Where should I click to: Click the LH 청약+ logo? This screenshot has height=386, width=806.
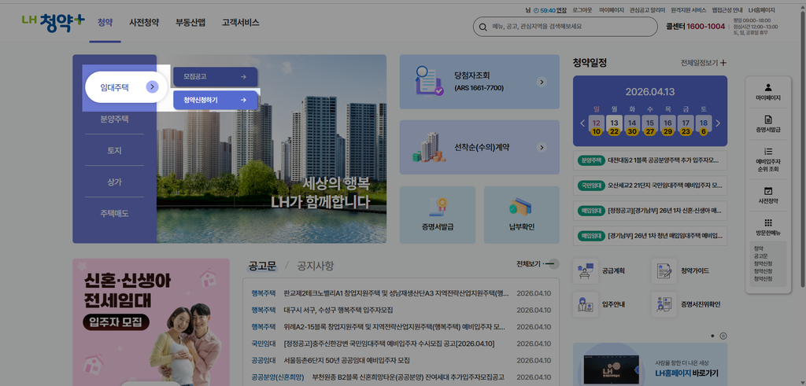coord(53,23)
